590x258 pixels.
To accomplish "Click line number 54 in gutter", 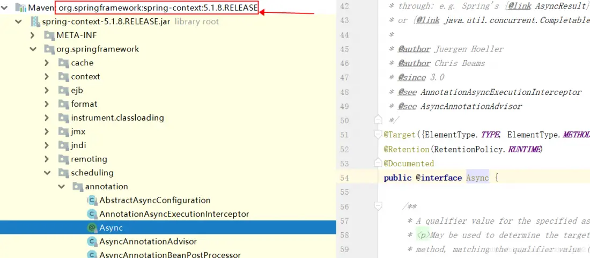I will [344, 178].
